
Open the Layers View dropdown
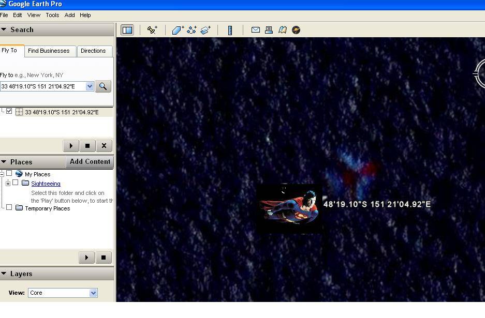pos(93,293)
